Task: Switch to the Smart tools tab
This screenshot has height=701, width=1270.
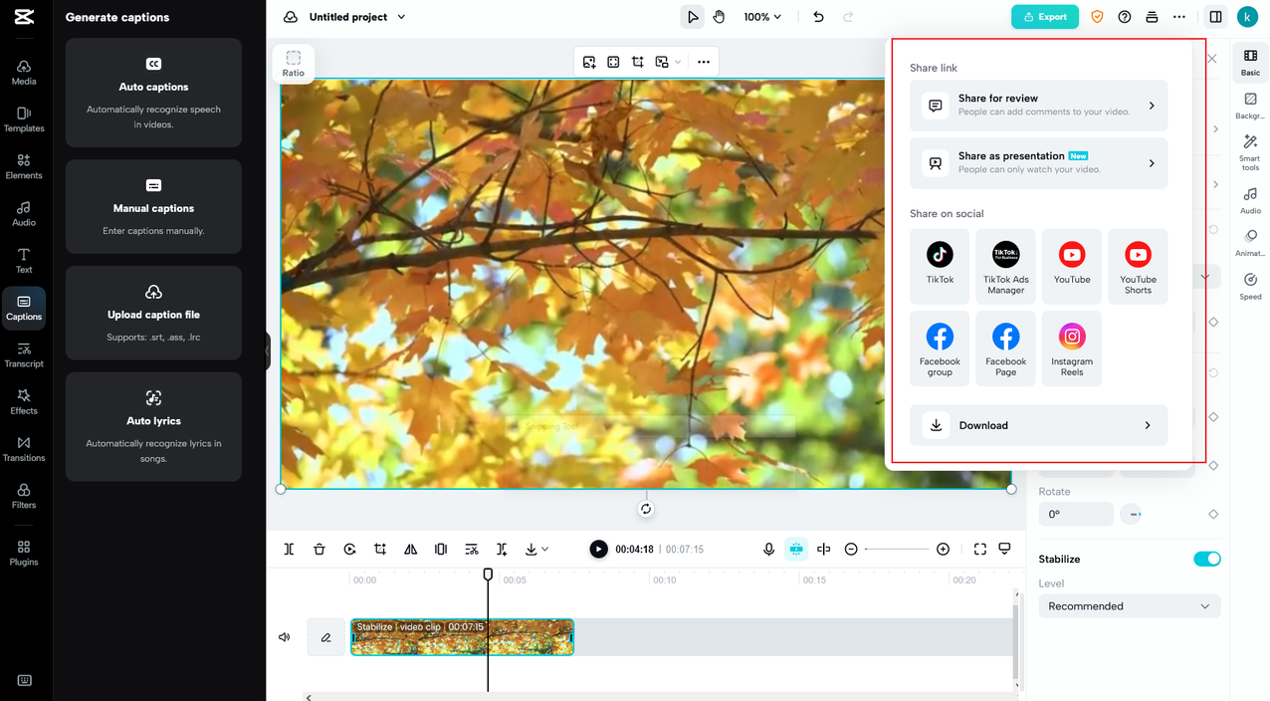Action: click(x=1250, y=153)
